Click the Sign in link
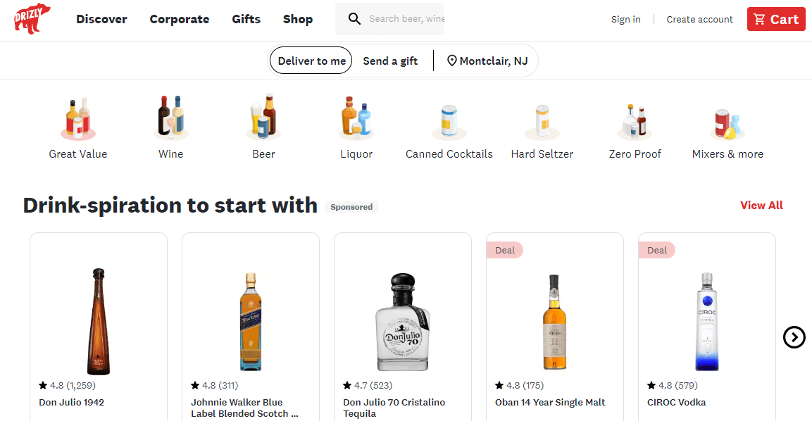The width and height of the screenshot is (812, 421). tap(625, 19)
